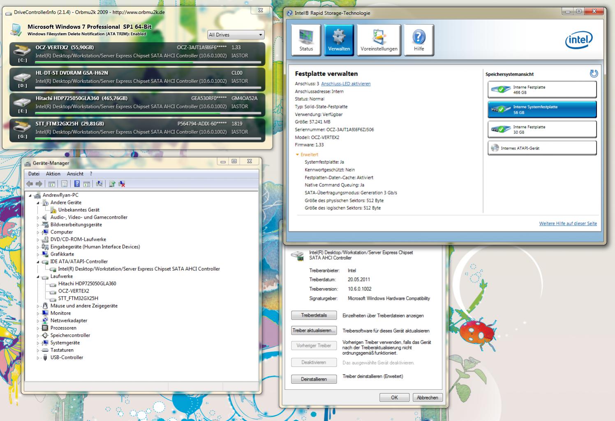Screen dimensions: 615x421
Task: Select the Internes ATAPI-Gerät entry
Action: coord(542,148)
